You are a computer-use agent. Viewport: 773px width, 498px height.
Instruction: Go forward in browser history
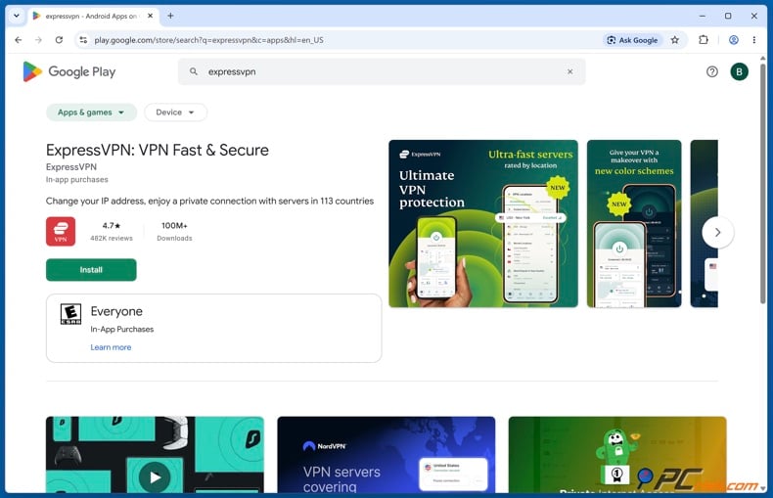(38, 40)
